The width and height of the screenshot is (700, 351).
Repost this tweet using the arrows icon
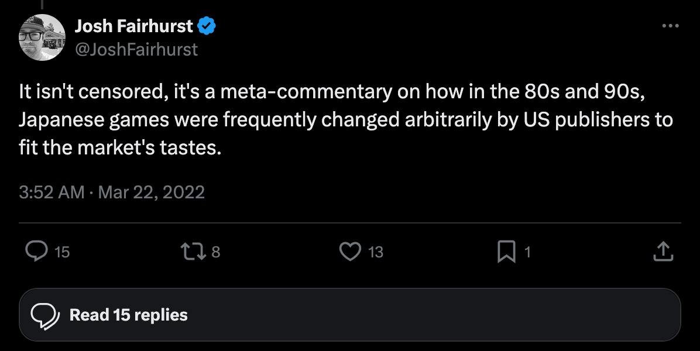(193, 252)
